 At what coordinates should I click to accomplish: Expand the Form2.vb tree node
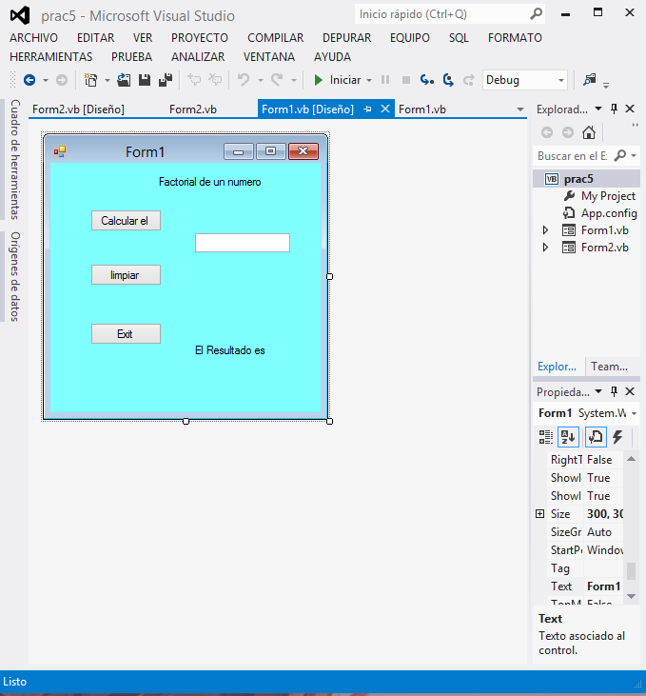pyautogui.click(x=545, y=248)
